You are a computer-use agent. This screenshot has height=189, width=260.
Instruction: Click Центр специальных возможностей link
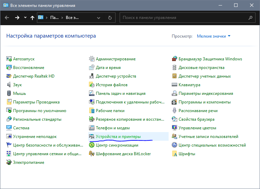click(x=212, y=145)
